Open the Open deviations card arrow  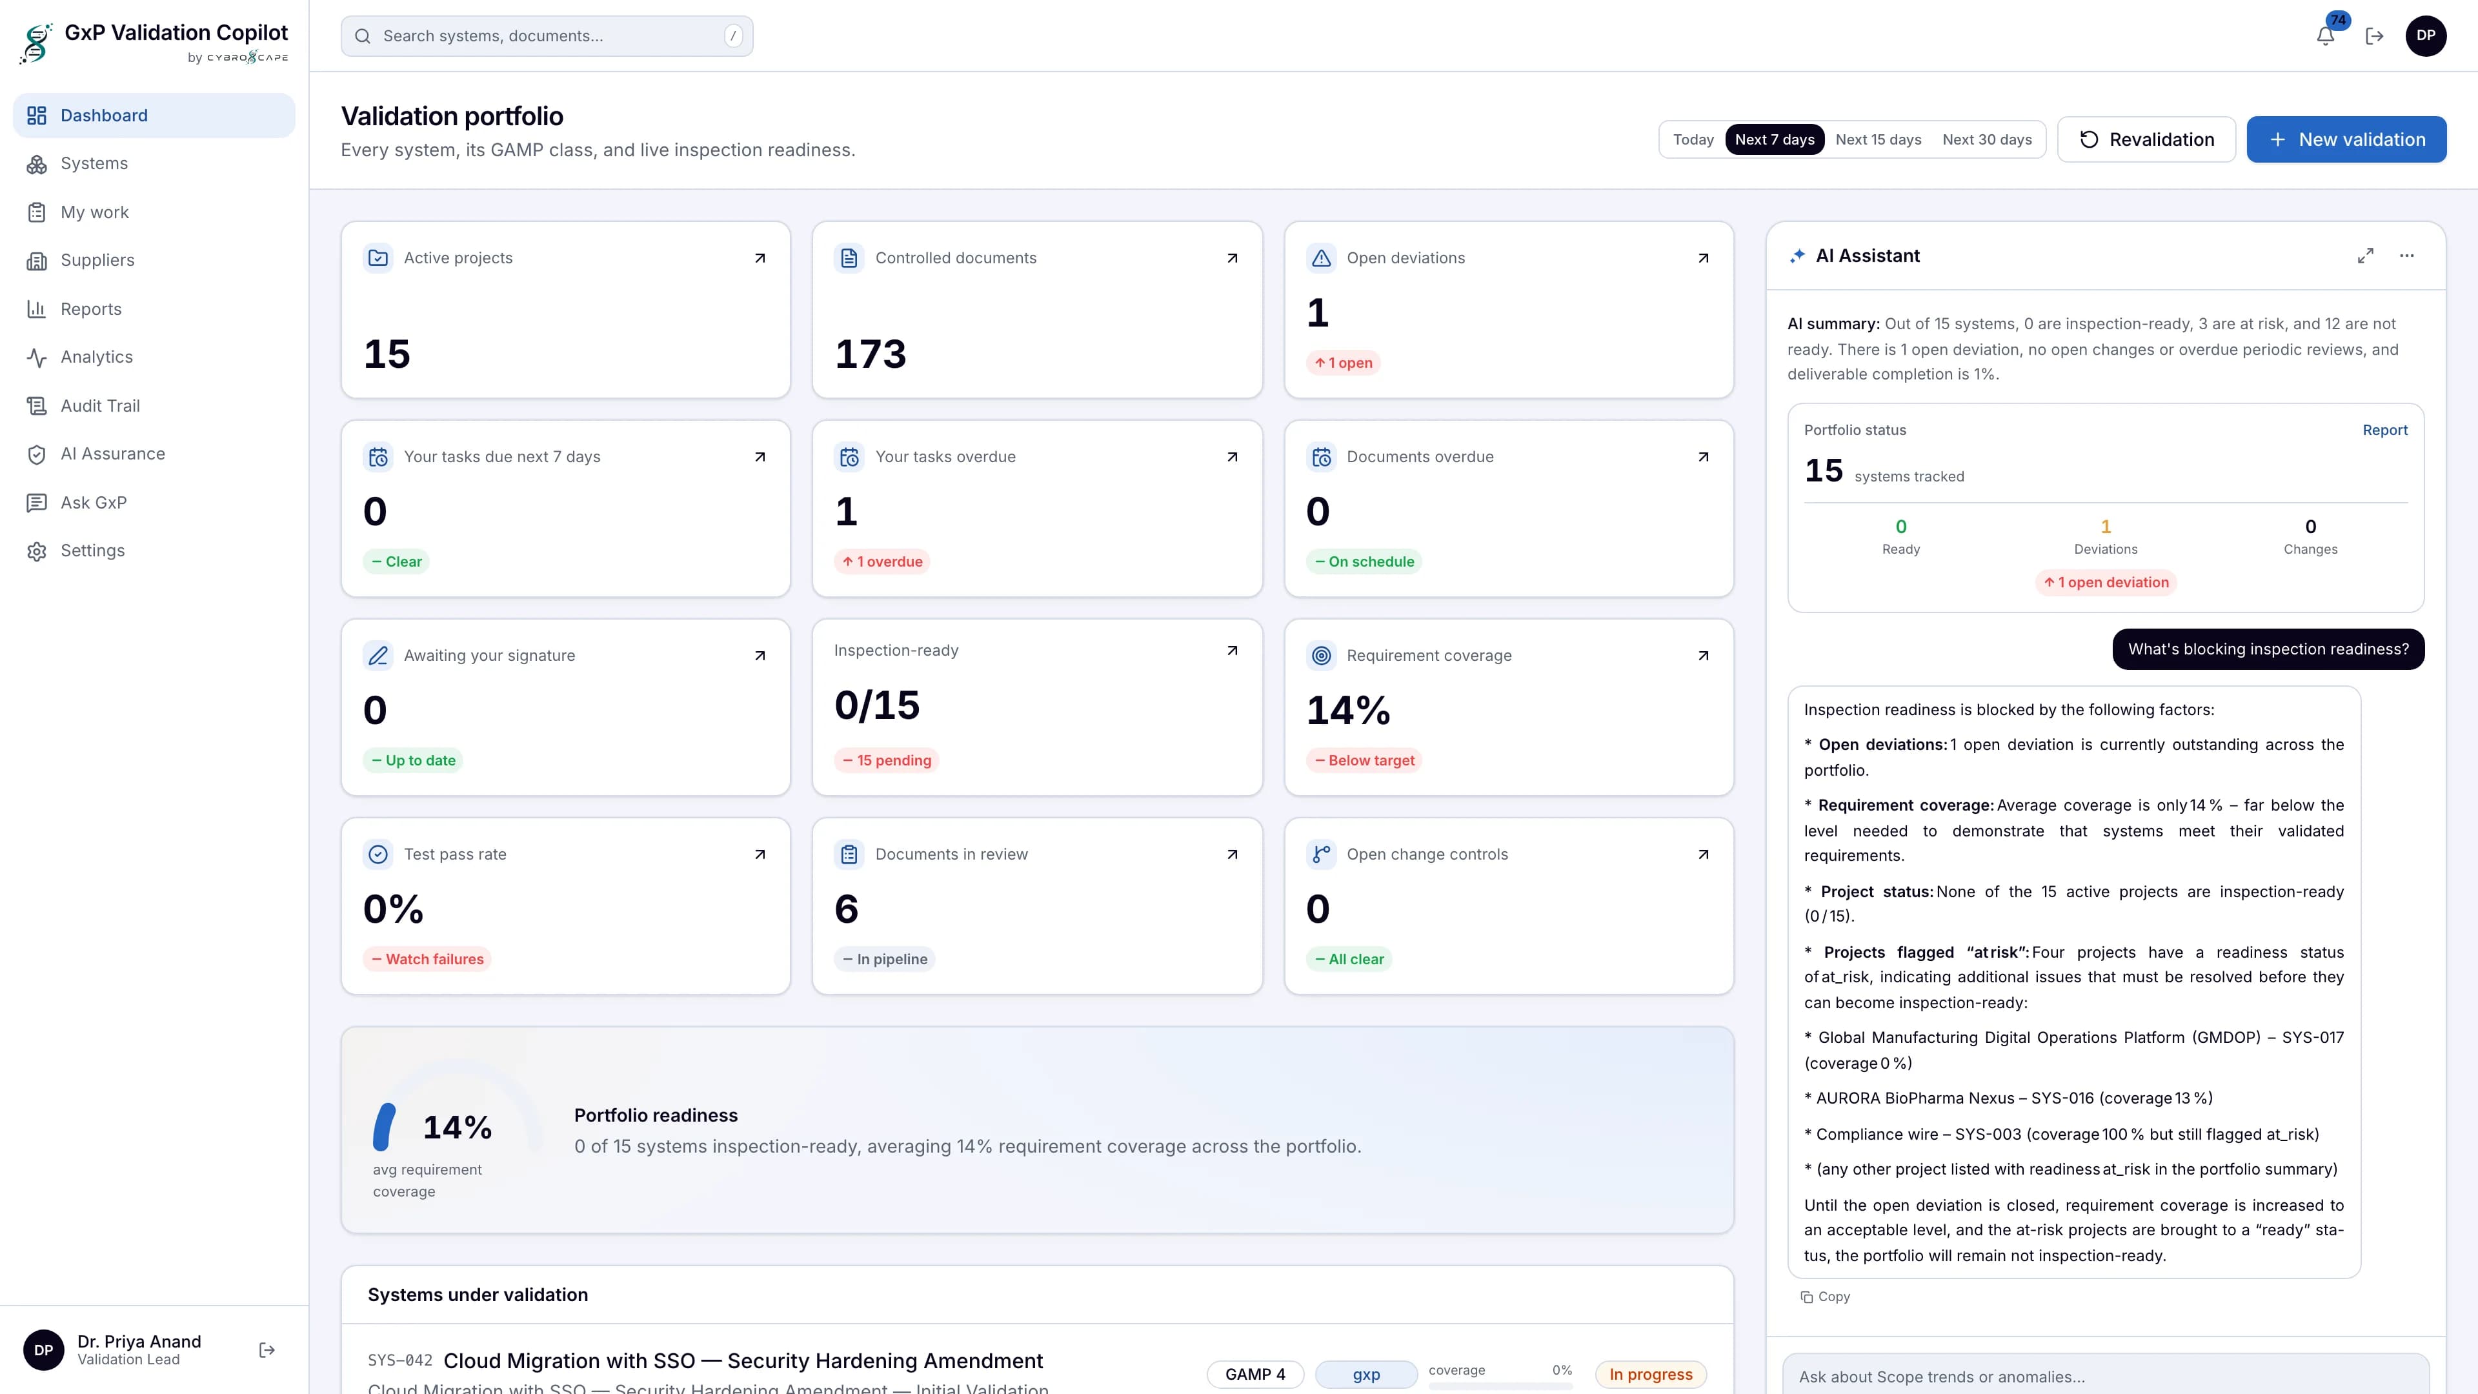[x=1704, y=258]
